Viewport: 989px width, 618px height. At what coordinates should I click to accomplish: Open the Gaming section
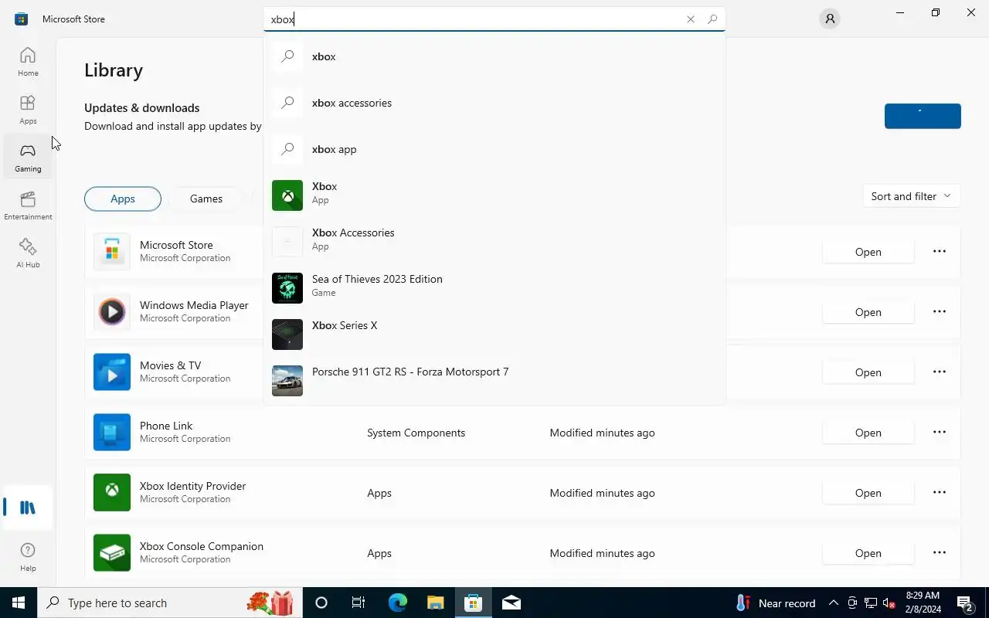coord(28,158)
